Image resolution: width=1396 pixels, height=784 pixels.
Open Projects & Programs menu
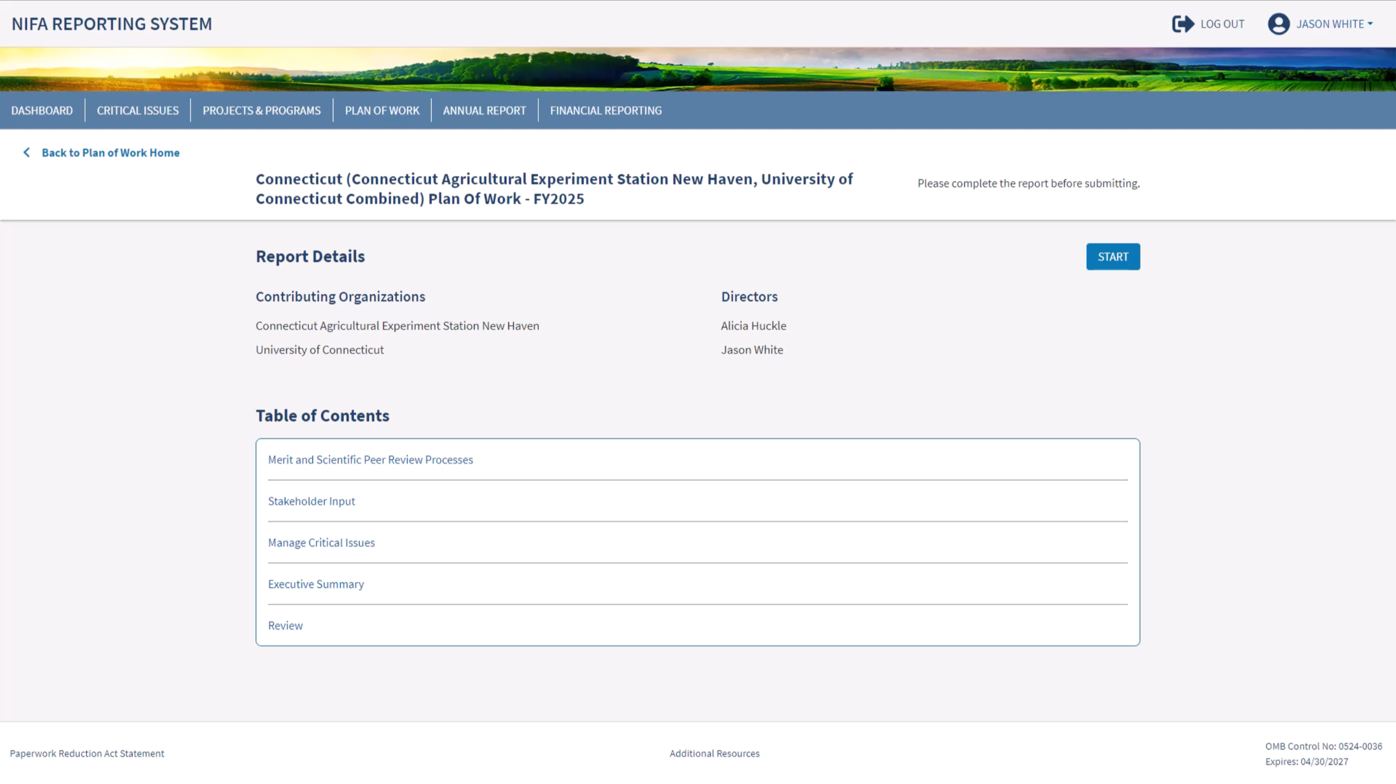[261, 111]
